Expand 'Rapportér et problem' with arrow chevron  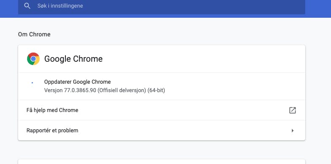point(293,131)
